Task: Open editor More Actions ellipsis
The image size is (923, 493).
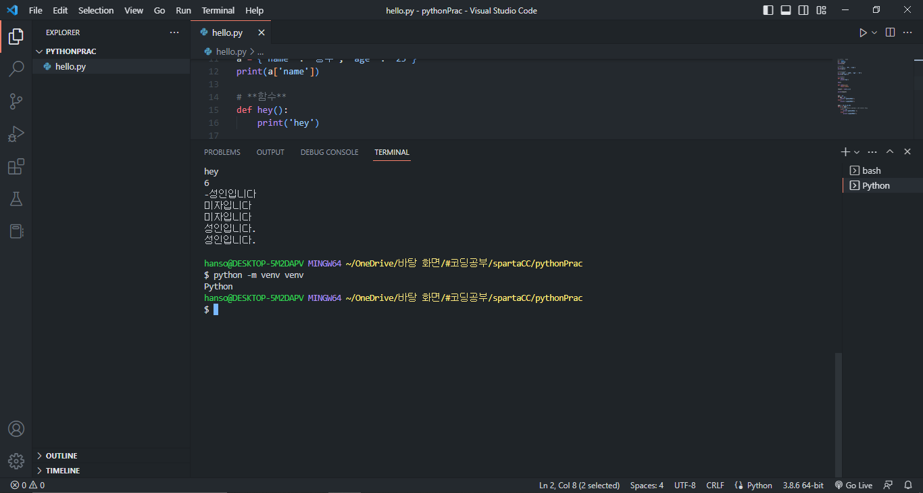Action: (x=907, y=32)
